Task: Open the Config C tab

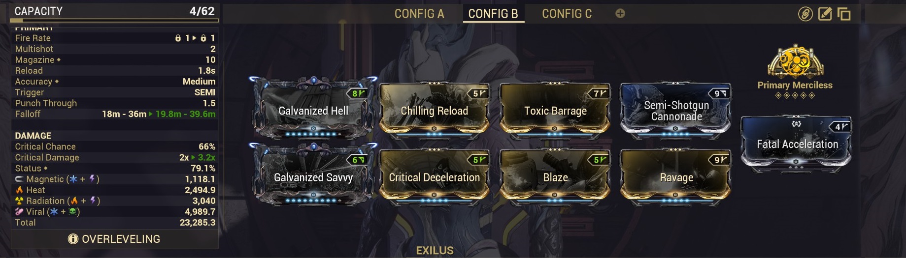Action: click(567, 14)
